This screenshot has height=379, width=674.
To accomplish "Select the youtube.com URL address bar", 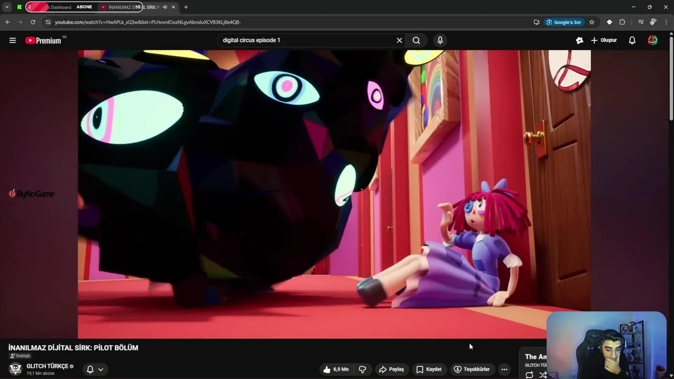I will coord(147,22).
